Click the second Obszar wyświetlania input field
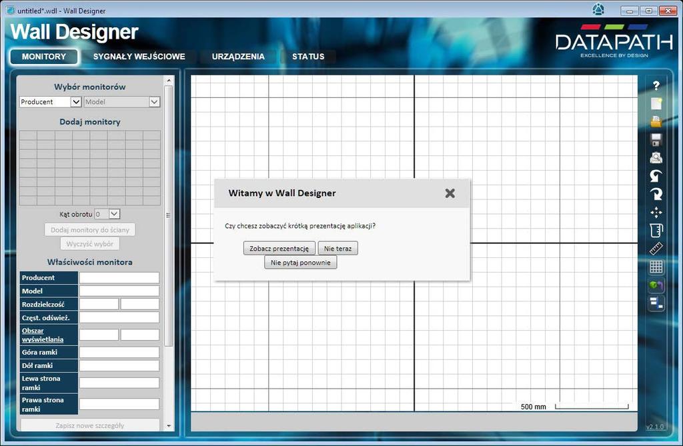This screenshot has width=683, height=446. tap(140, 335)
